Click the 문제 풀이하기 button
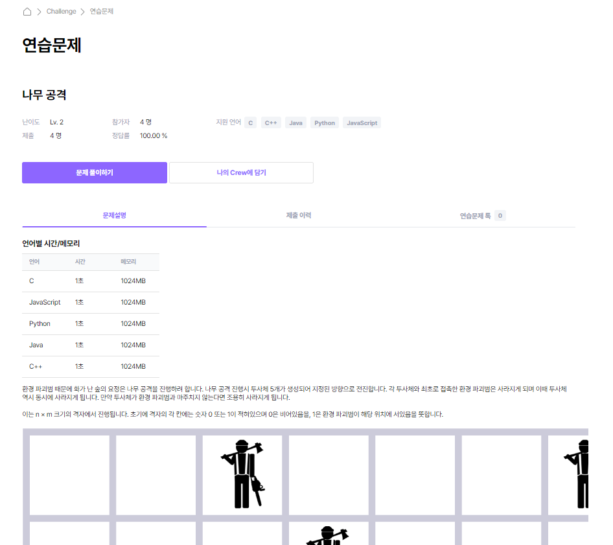Image resolution: width=613 pixels, height=545 pixels. point(95,173)
